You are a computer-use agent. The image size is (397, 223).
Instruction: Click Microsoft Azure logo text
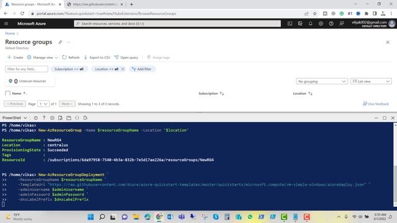[x=32, y=24]
